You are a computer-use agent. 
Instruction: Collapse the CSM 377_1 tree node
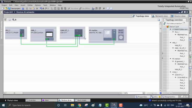(173, 75)
